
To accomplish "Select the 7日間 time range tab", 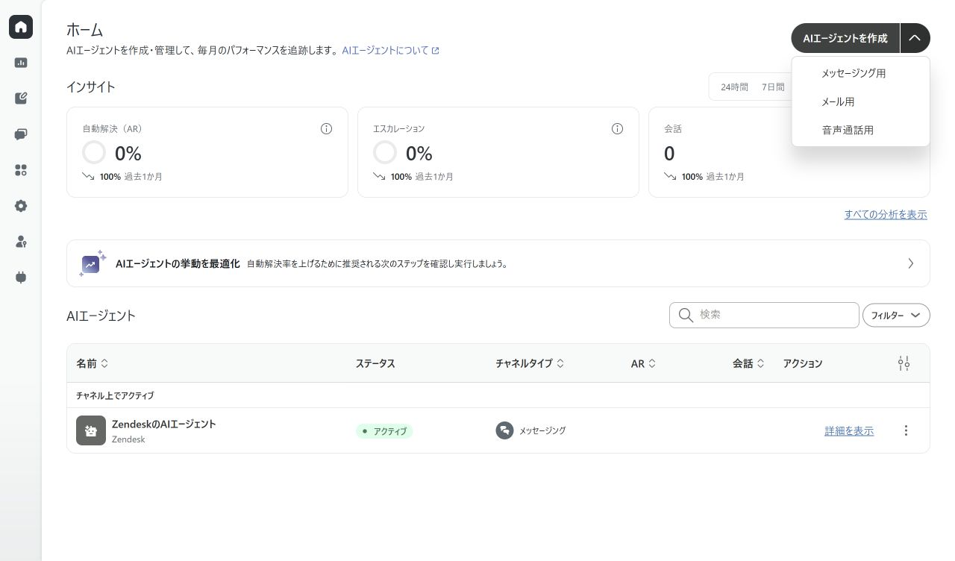I will coord(773,87).
